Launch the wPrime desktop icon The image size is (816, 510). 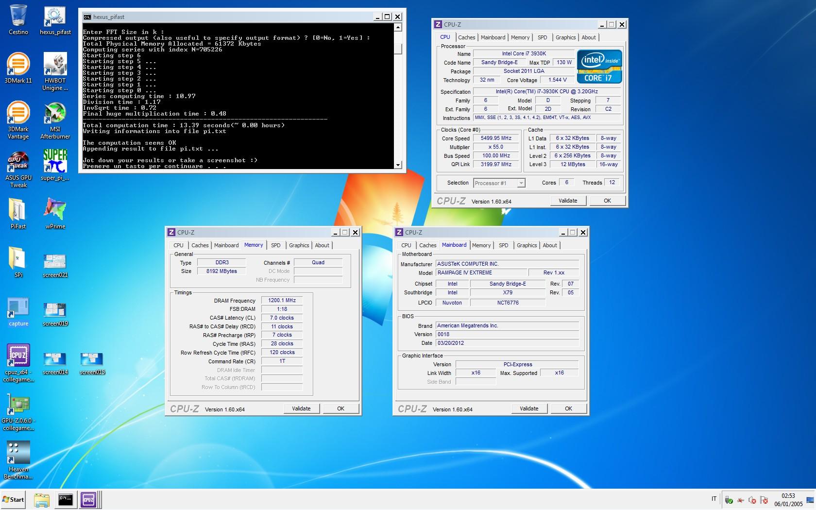coord(55,214)
